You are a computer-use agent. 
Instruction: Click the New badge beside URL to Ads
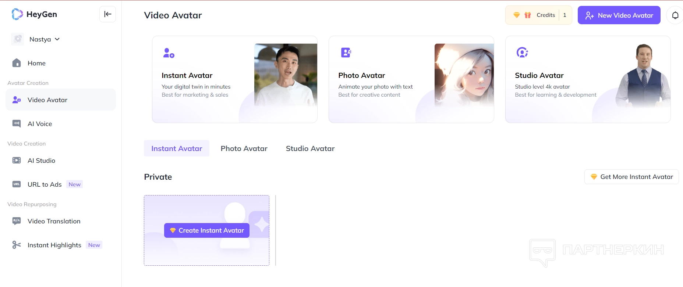tap(75, 184)
